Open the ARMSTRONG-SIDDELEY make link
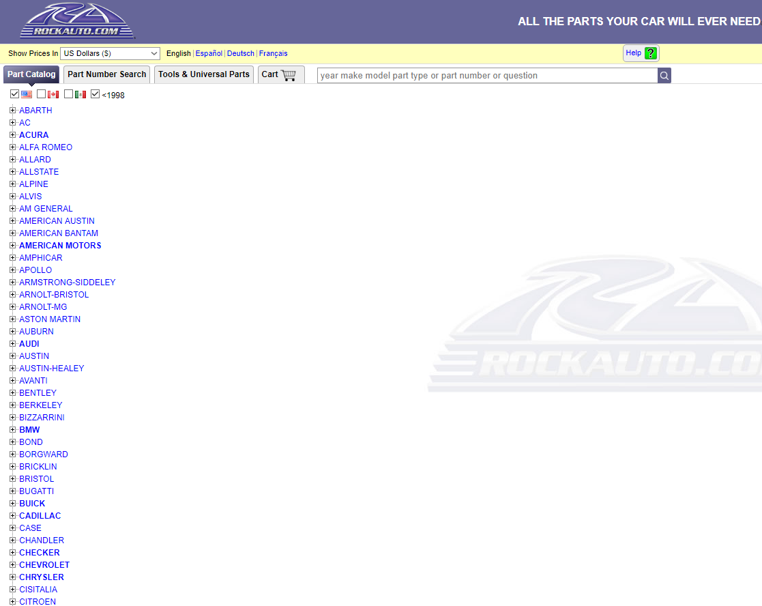The height and width of the screenshot is (606, 762). pos(67,283)
